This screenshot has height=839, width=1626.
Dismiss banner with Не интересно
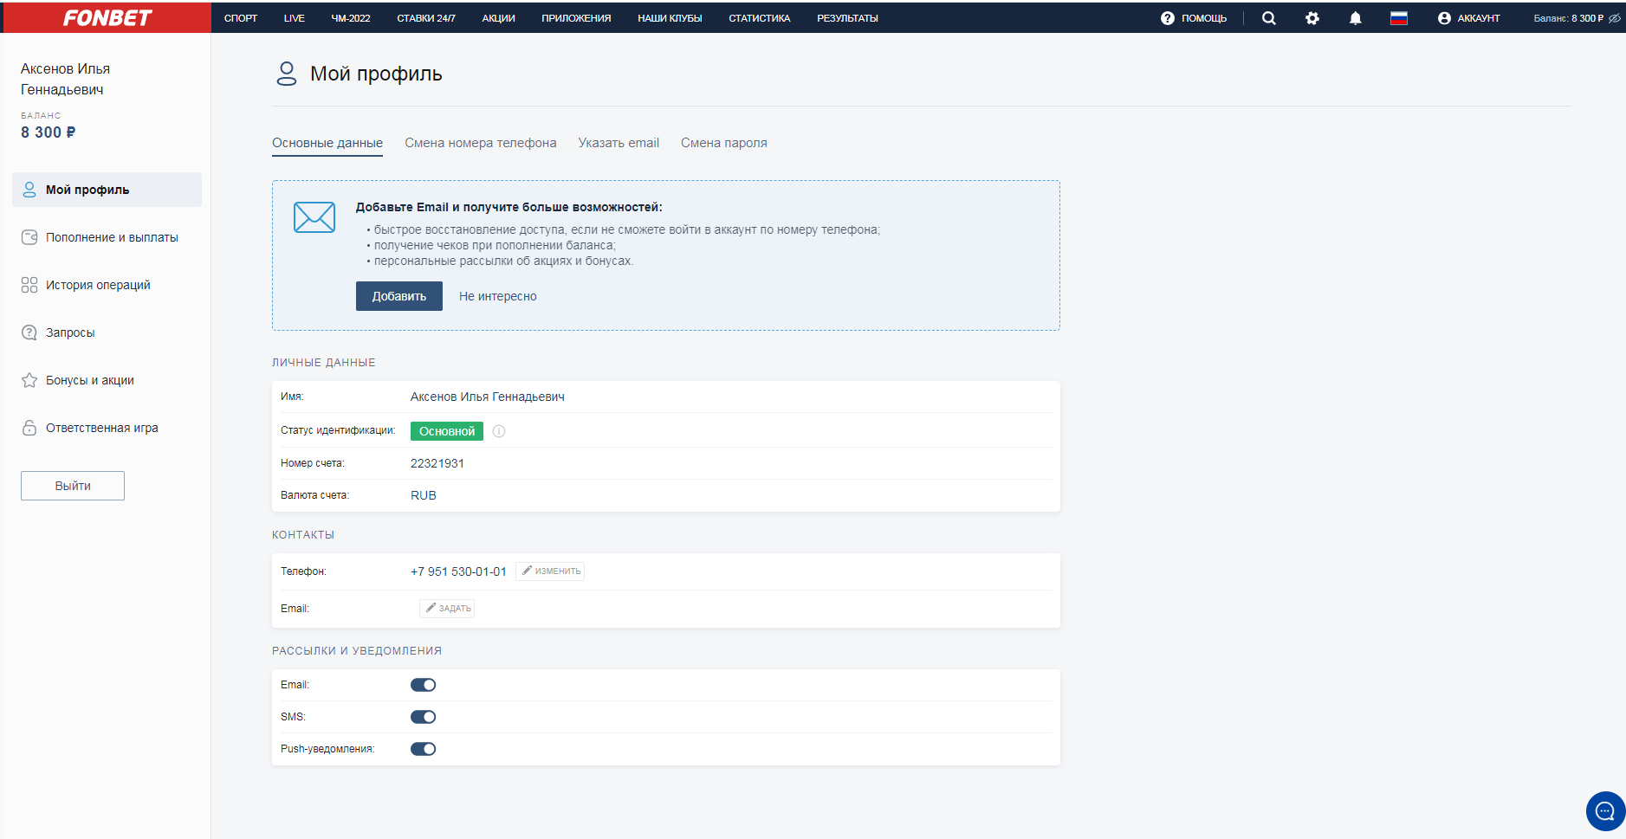click(497, 296)
